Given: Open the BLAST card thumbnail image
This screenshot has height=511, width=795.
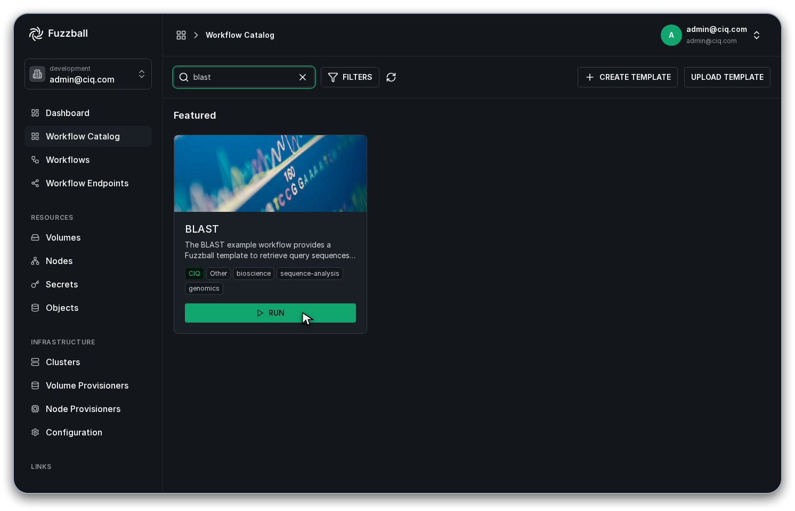Looking at the screenshot, I should [270, 174].
